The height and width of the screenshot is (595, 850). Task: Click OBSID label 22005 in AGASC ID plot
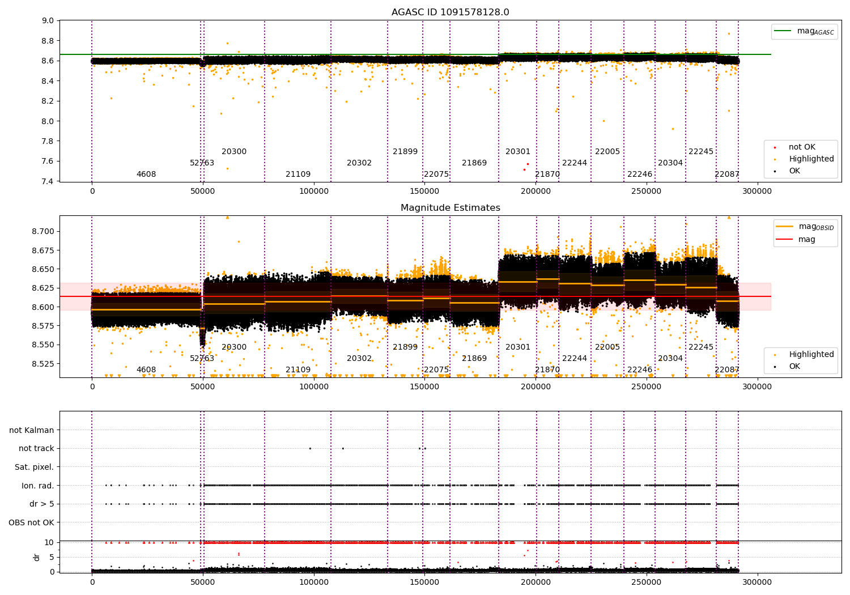click(607, 152)
